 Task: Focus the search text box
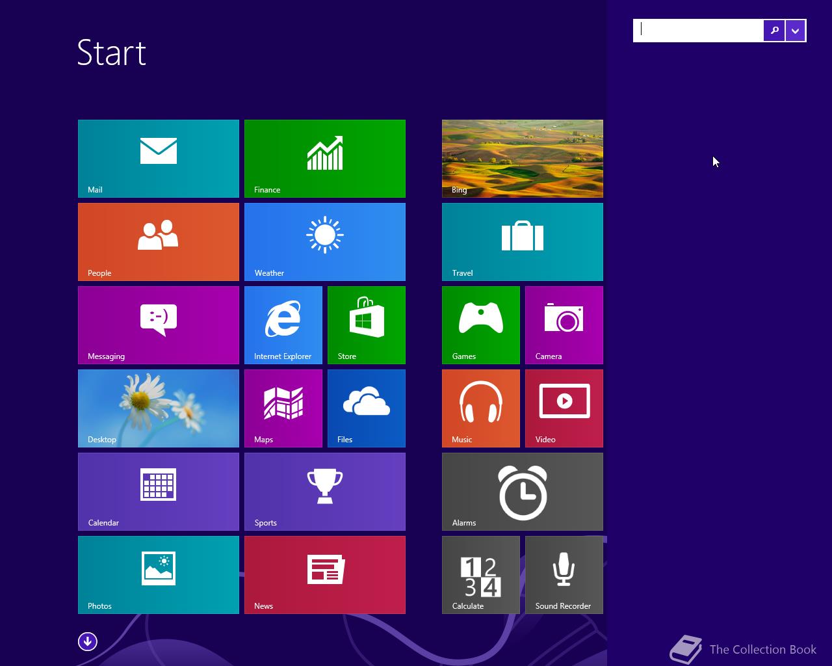(x=699, y=31)
